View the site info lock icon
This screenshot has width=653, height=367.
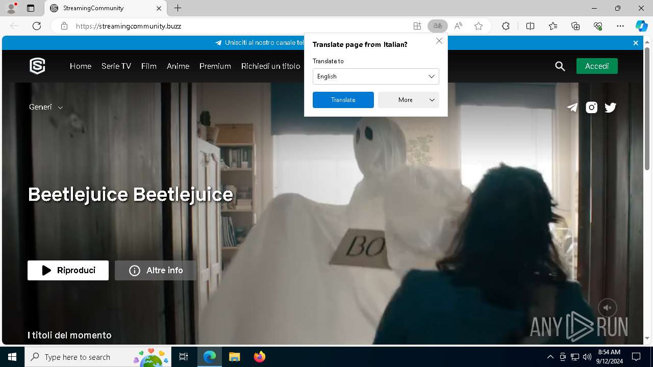tap(64, 26)
